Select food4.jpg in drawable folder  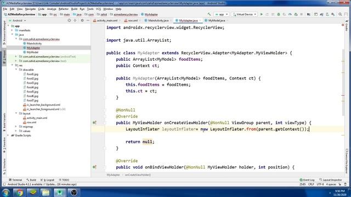(32, 87)
